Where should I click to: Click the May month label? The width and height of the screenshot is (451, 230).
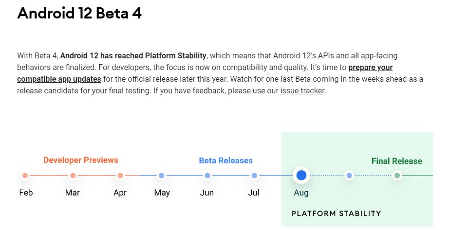click(x=162, y=193)
